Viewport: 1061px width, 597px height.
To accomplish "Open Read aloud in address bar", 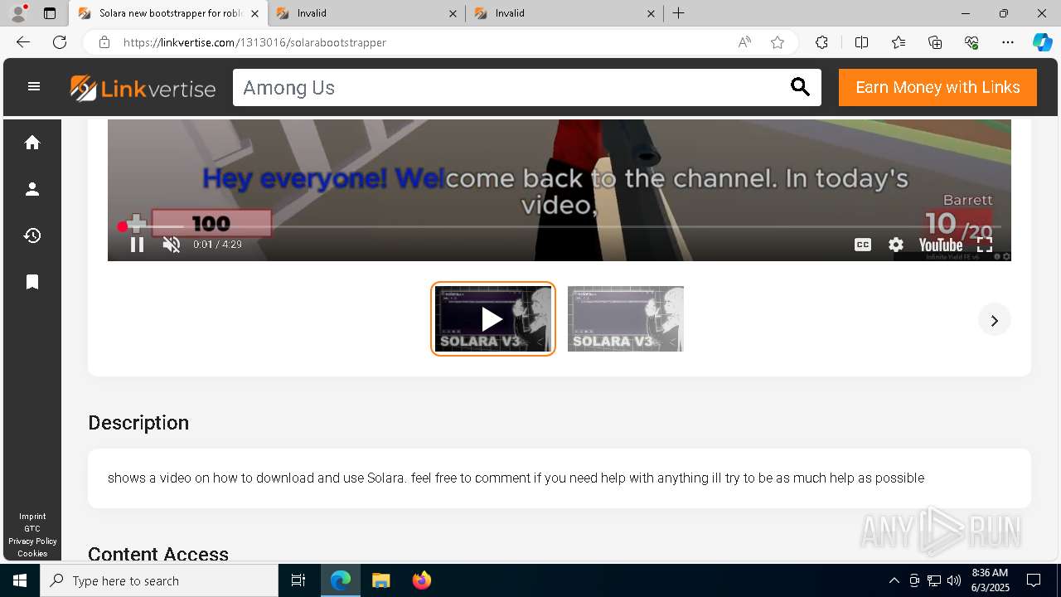I will [x=744, y=42].
